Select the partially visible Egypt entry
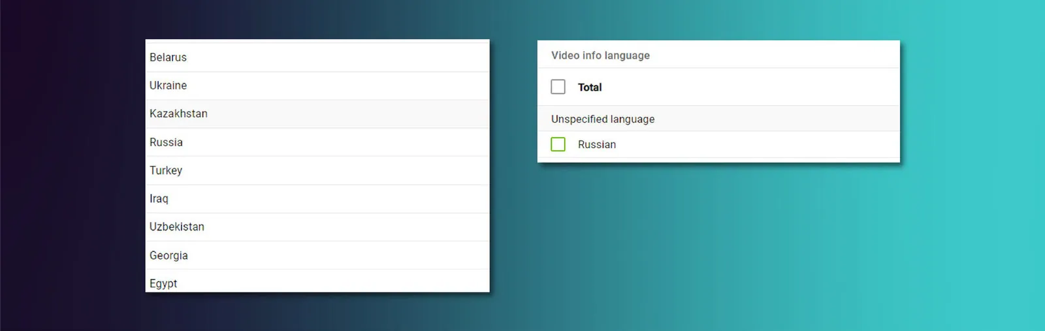 (x=317, y=281)
